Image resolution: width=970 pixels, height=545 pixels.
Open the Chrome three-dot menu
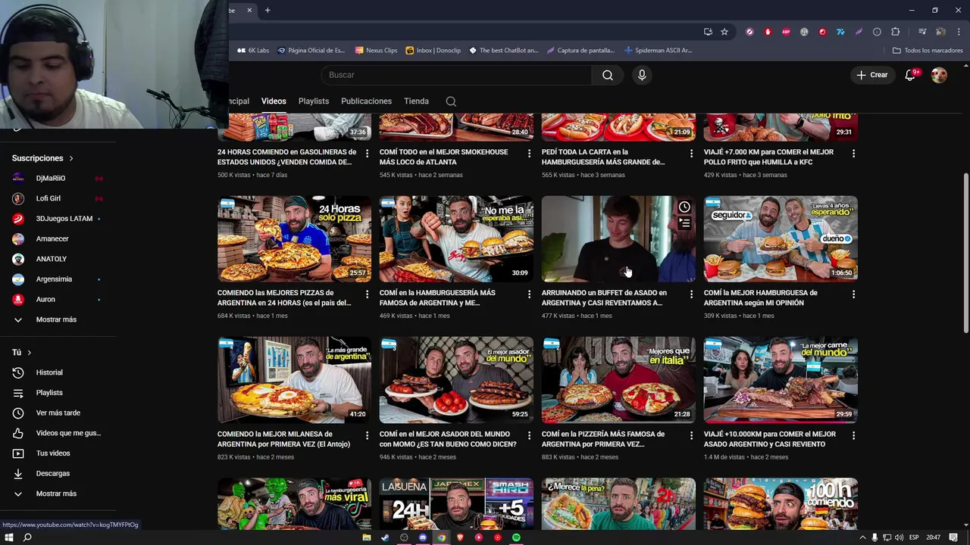pyautogui.click(x=959, y=32)
